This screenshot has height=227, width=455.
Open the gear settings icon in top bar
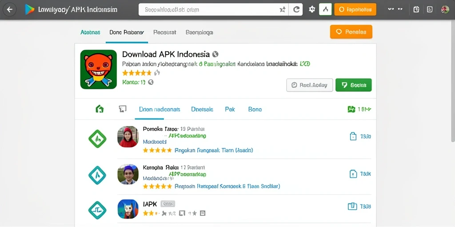point(312,10)
